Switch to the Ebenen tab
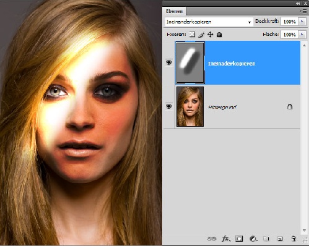The image size is (309, 246). (175, 11)
